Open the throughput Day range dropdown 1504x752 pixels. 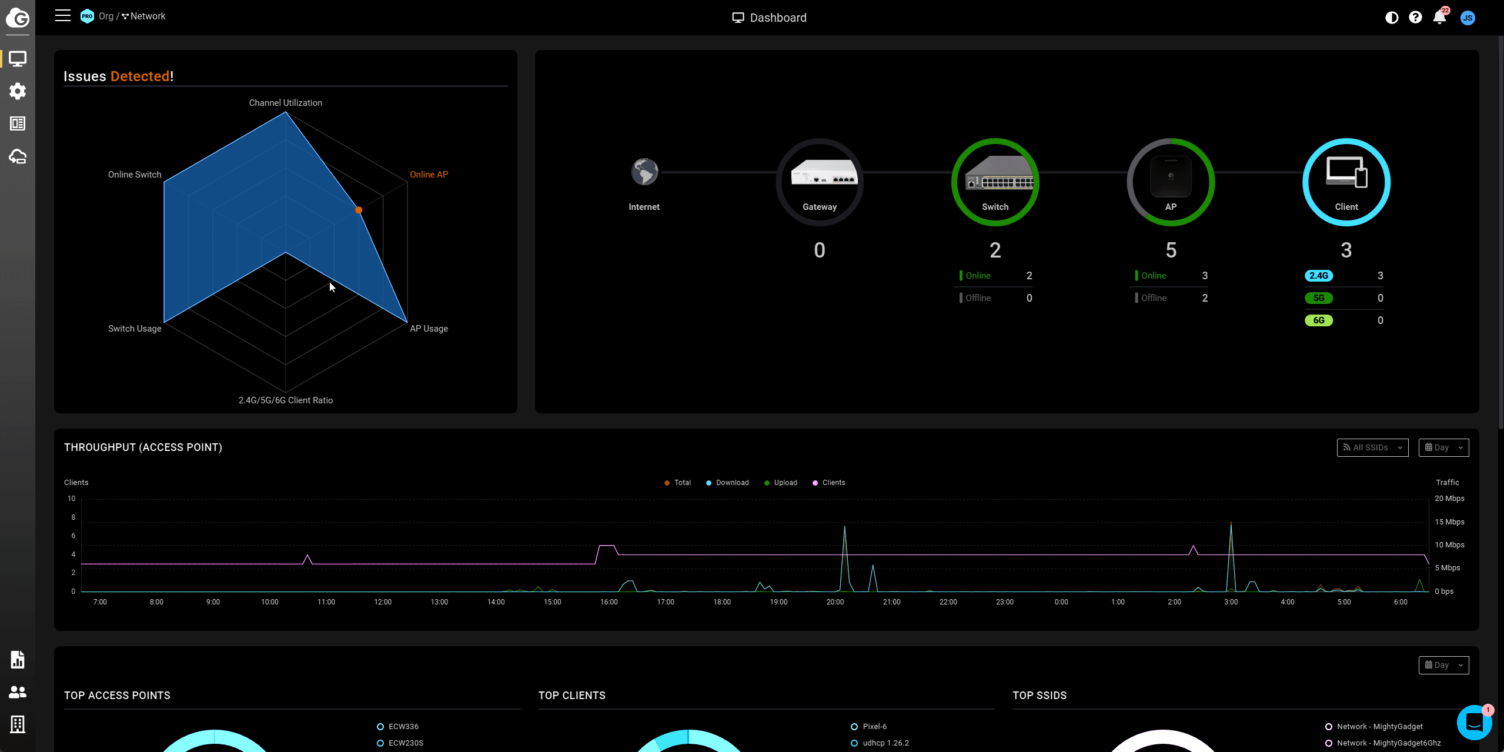pos(1443,447)
